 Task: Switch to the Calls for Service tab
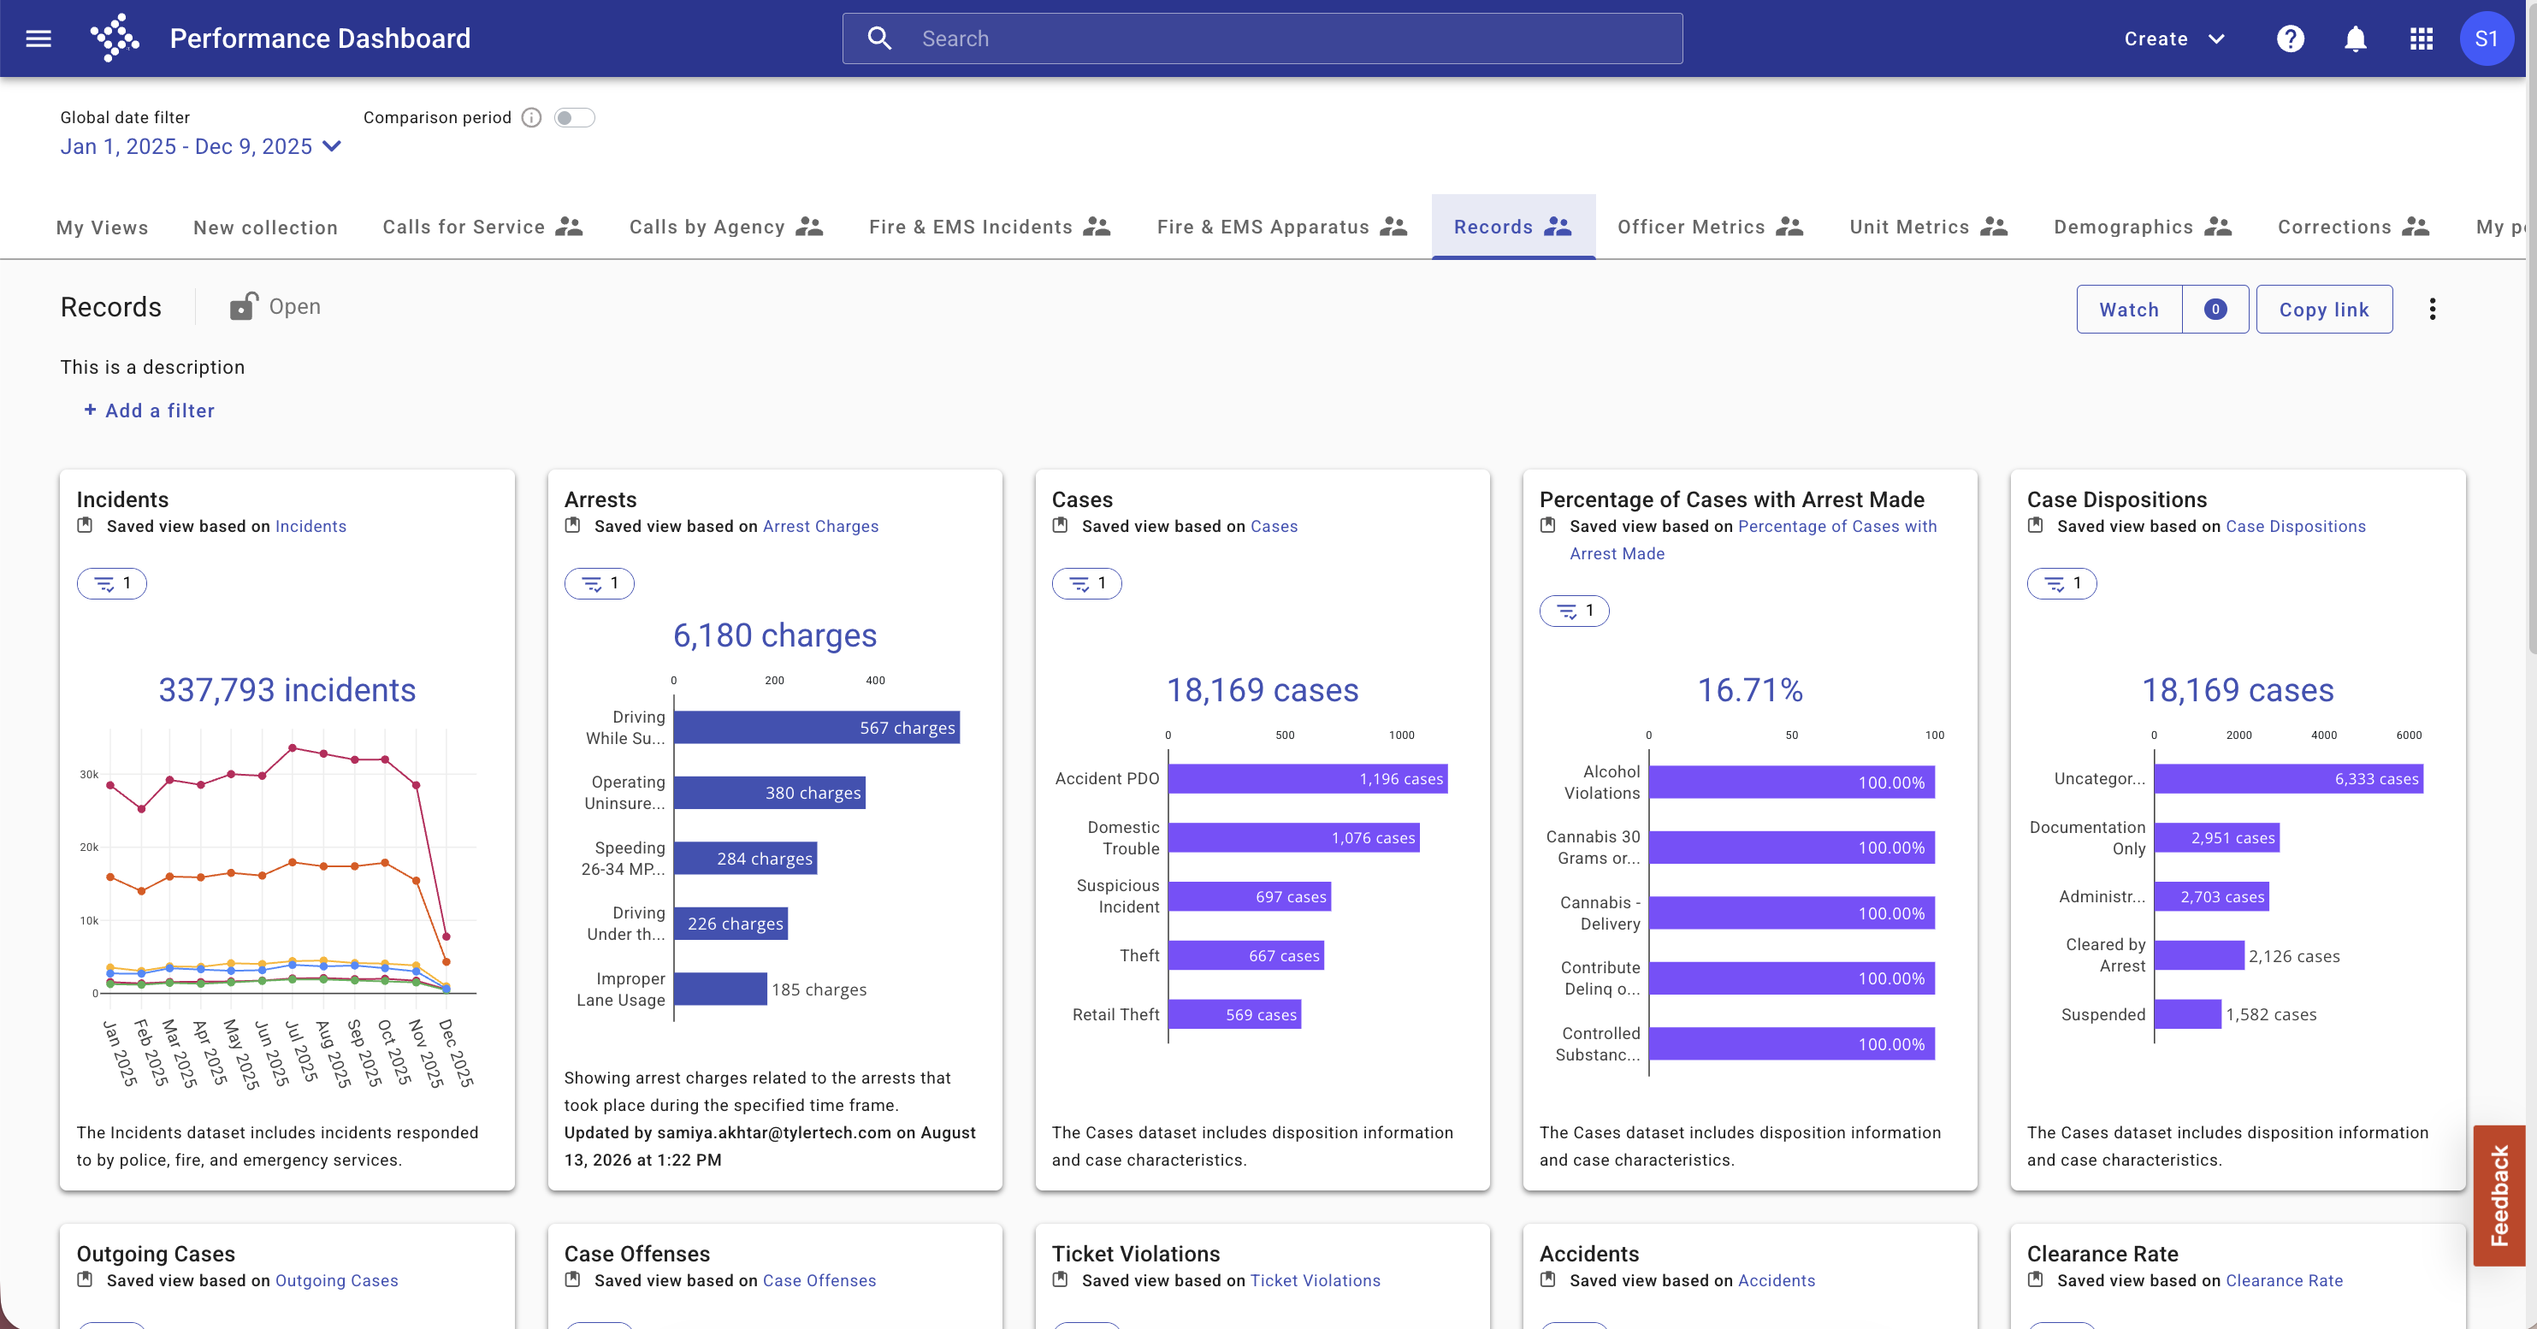(x=482, y=227)
